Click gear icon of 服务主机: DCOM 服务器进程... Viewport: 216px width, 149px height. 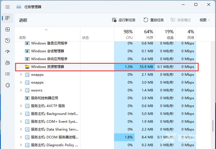tap(27, 137)
